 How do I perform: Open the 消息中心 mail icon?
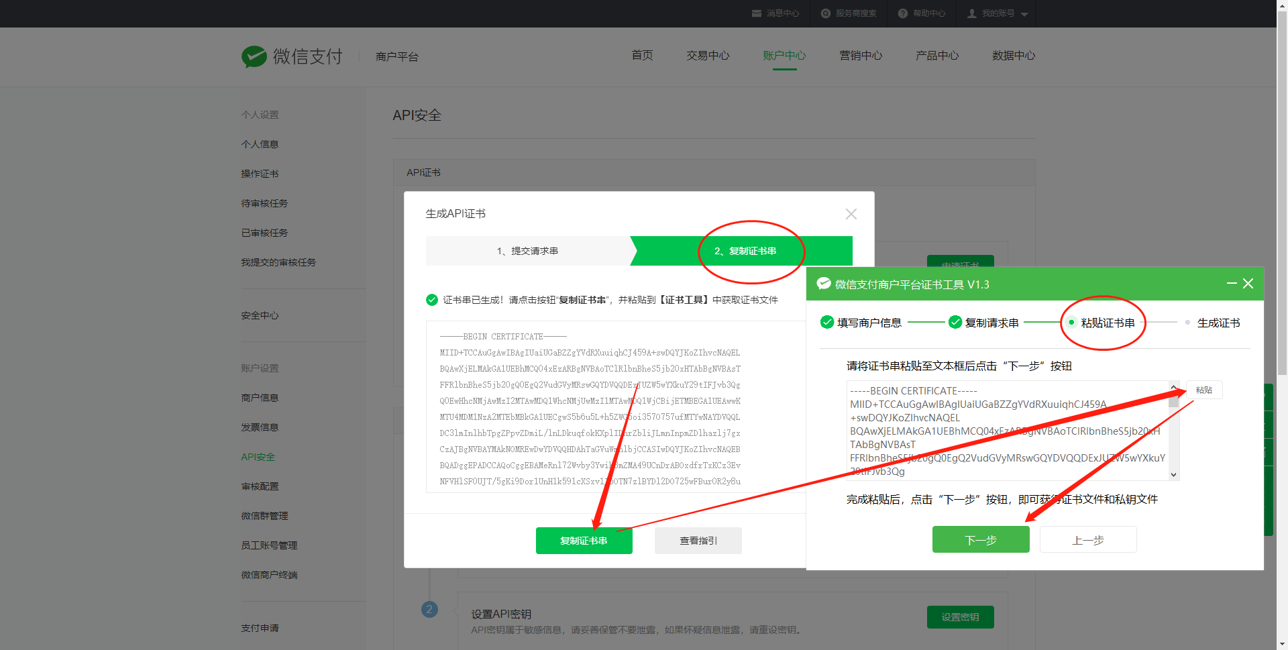coord(757,13)
